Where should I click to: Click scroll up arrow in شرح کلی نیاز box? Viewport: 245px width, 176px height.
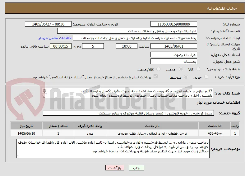tap(44, 90)
